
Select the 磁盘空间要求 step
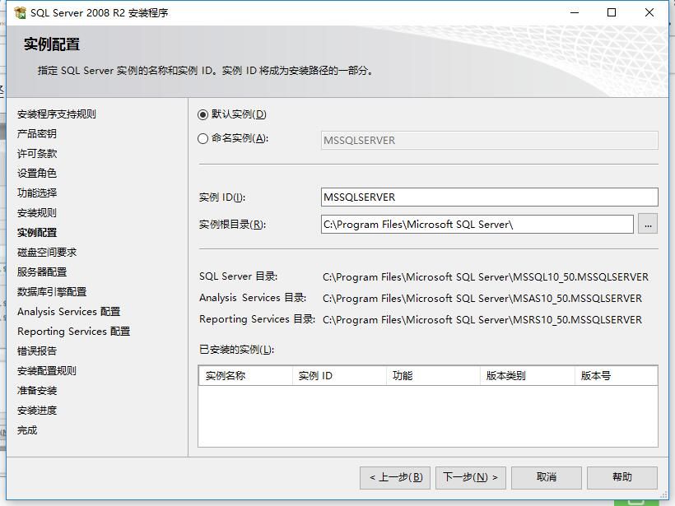46,253
